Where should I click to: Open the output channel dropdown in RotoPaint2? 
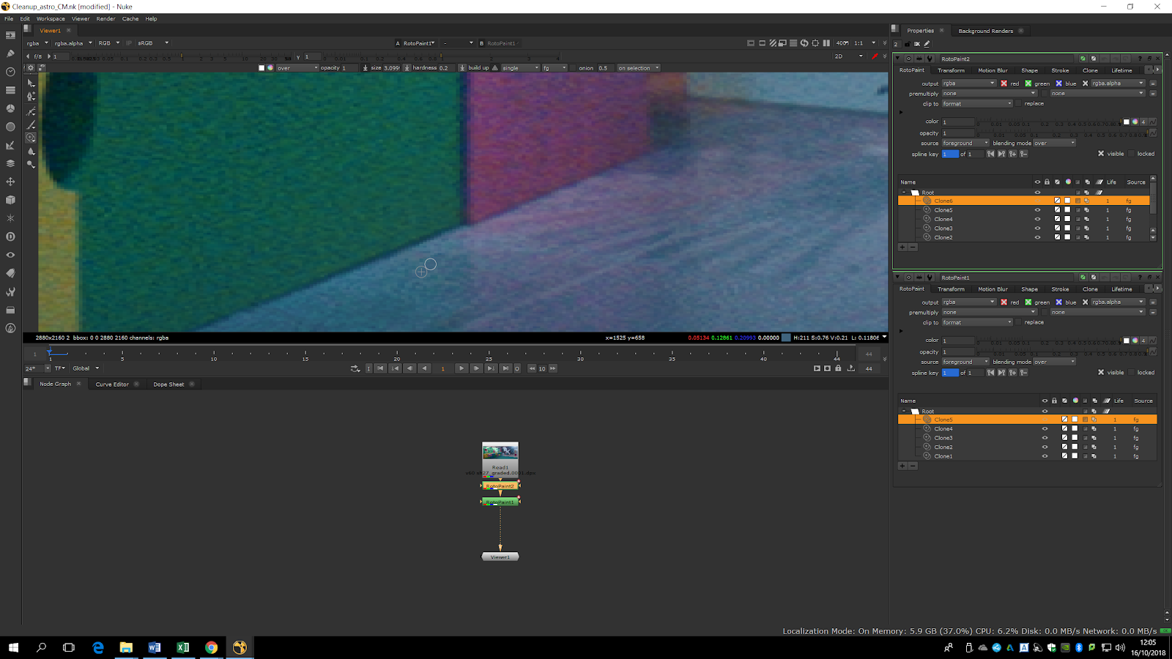pyautogui.click(x=968, y=83)
